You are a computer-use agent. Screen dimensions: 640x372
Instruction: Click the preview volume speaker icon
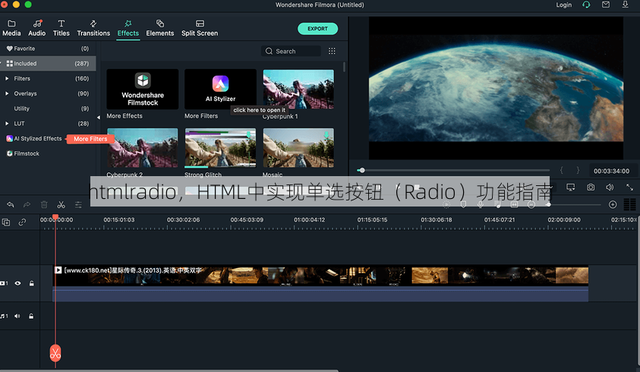coord(610,187)
